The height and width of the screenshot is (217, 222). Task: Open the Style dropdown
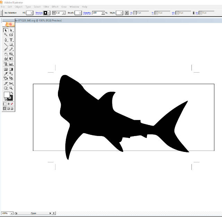121,13
